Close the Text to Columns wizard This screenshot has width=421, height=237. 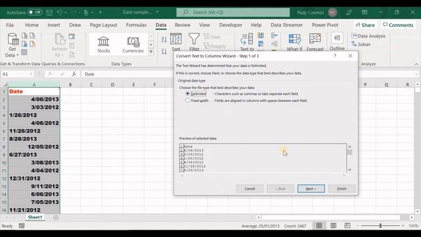click(350, 56)
